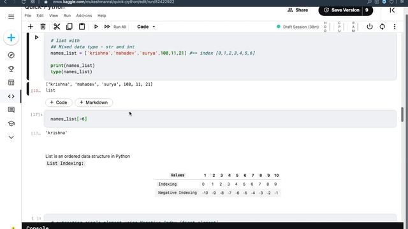Screen dimensions: 408x229
Task: Open the View menu
Action: (54, 15)
